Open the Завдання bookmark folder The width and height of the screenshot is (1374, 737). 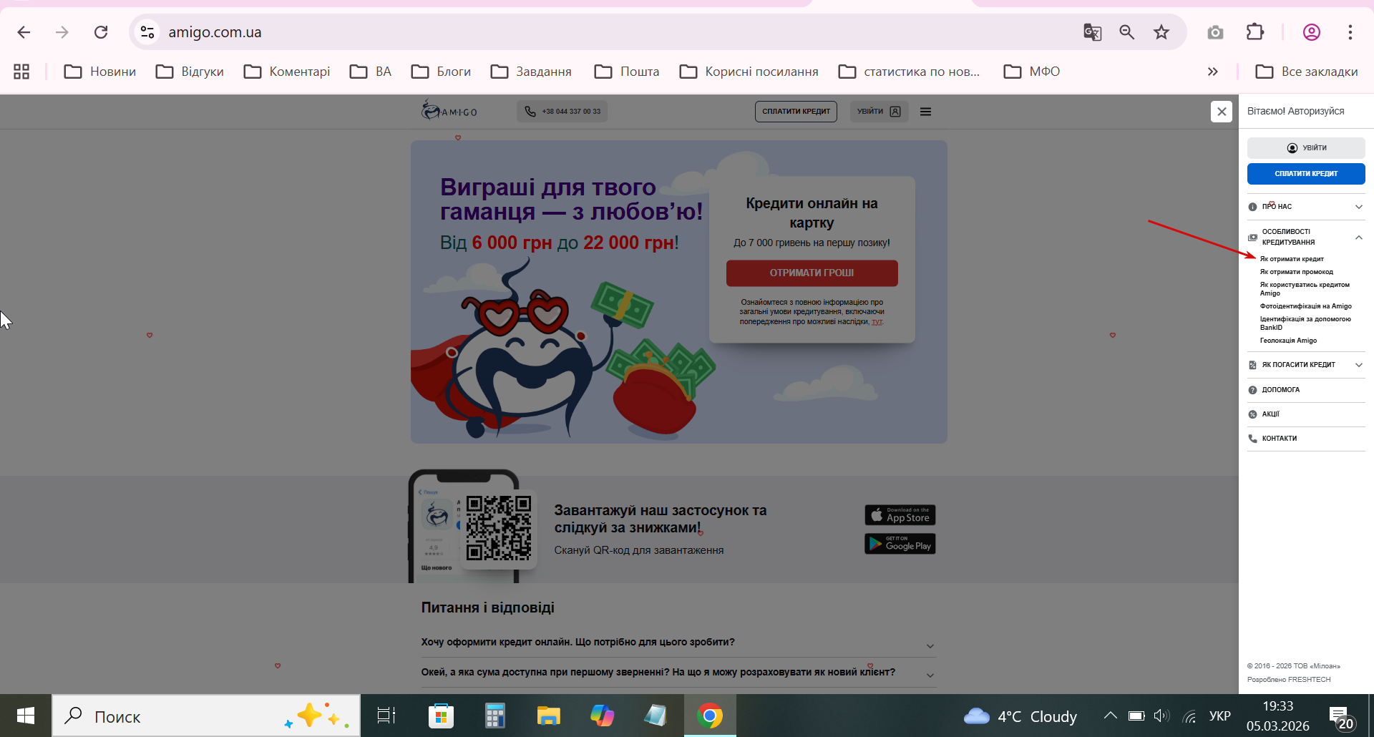click(x=531, y=72)
